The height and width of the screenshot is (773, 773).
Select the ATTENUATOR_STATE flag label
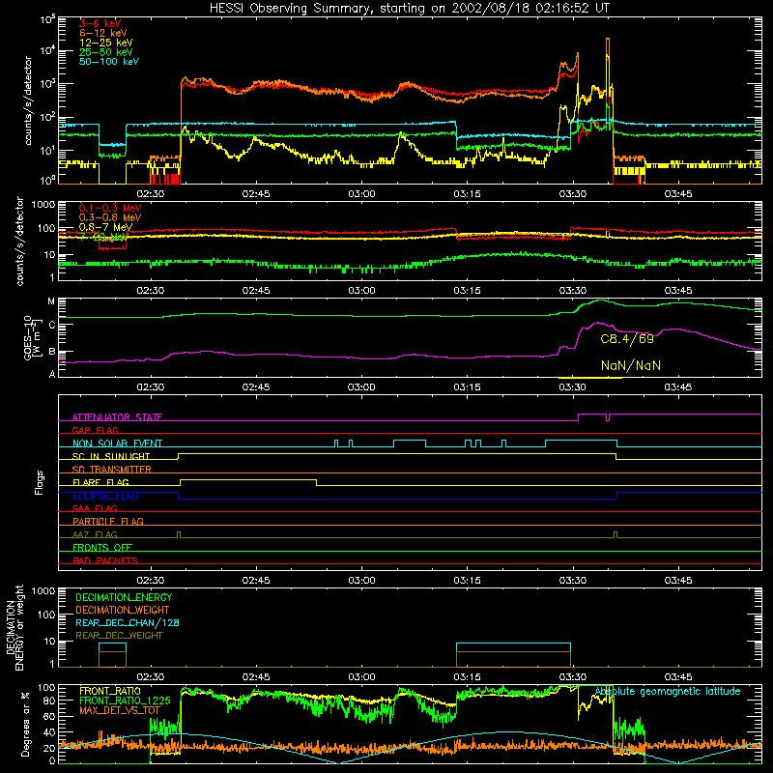coord(117,417)
